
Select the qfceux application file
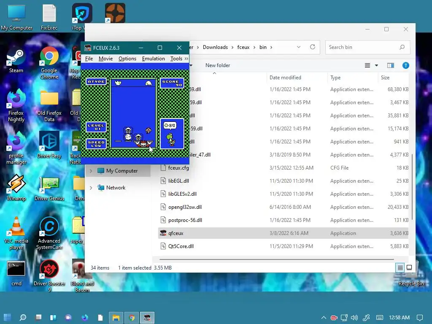284,233
